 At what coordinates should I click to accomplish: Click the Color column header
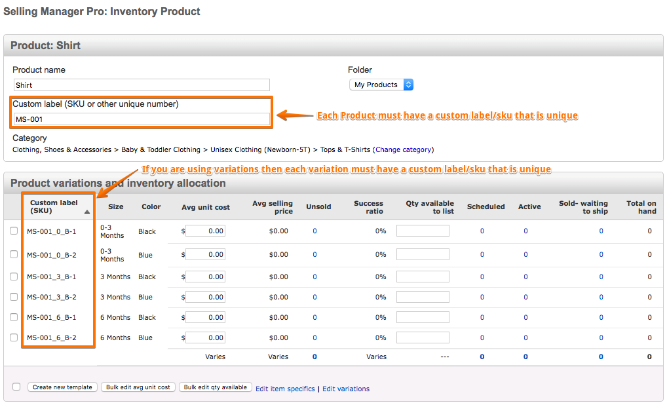151,206
